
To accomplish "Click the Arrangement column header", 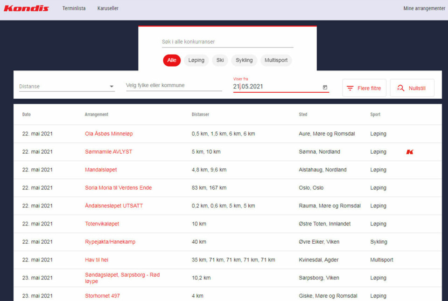I will coord(97,115).
